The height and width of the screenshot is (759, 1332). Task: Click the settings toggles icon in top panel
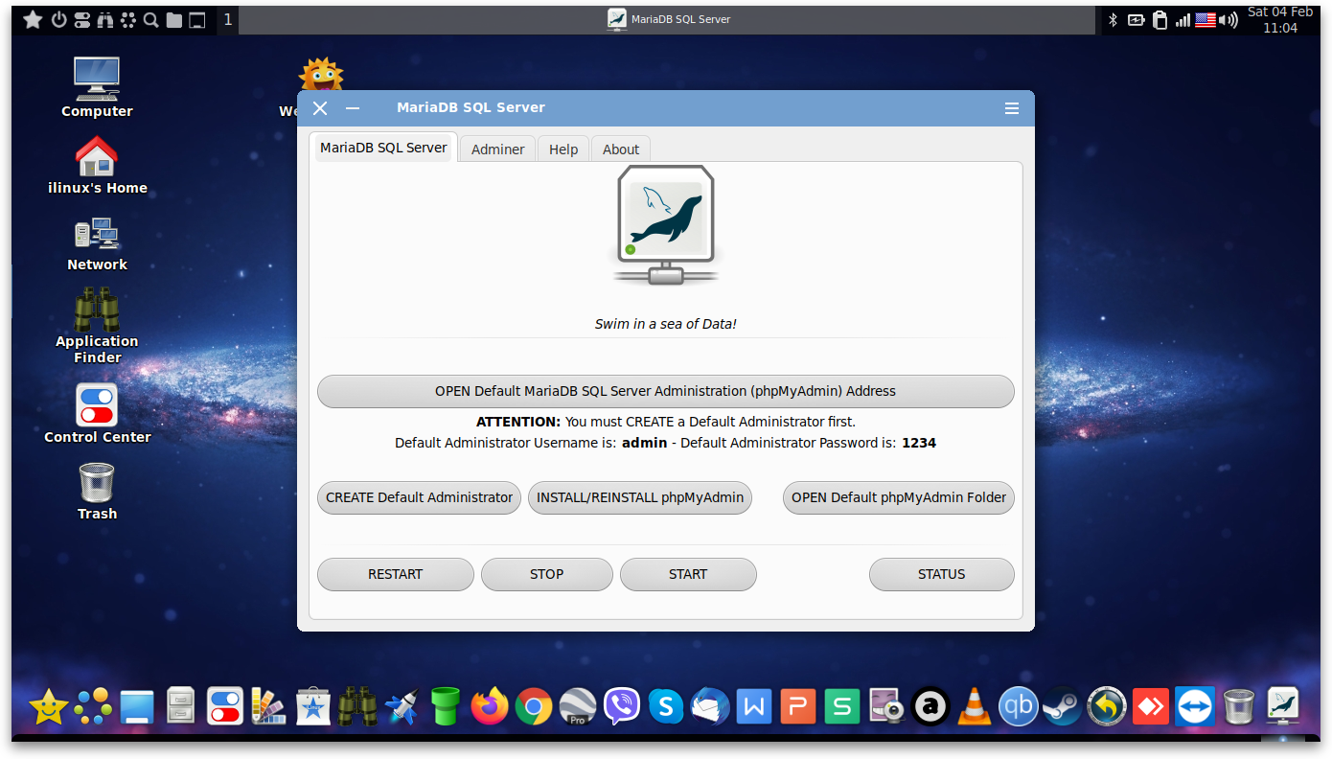(x=81, y=19)
